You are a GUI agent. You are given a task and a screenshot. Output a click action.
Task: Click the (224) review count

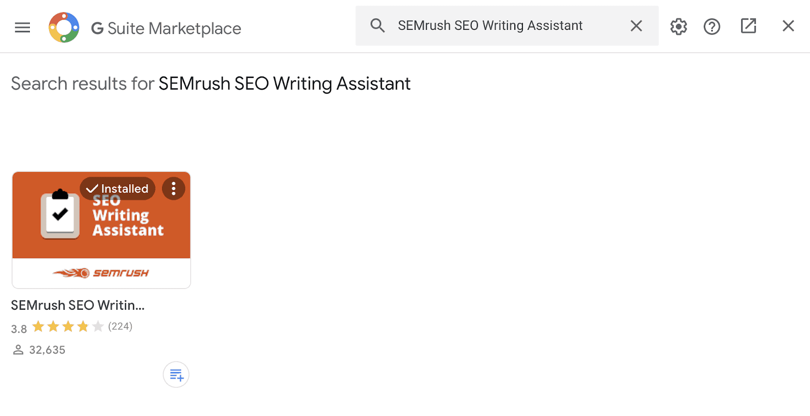pos(120,326)
